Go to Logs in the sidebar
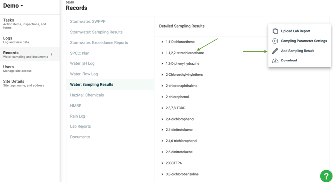Screen dimensions: 333x182 [x=30, y=40]
